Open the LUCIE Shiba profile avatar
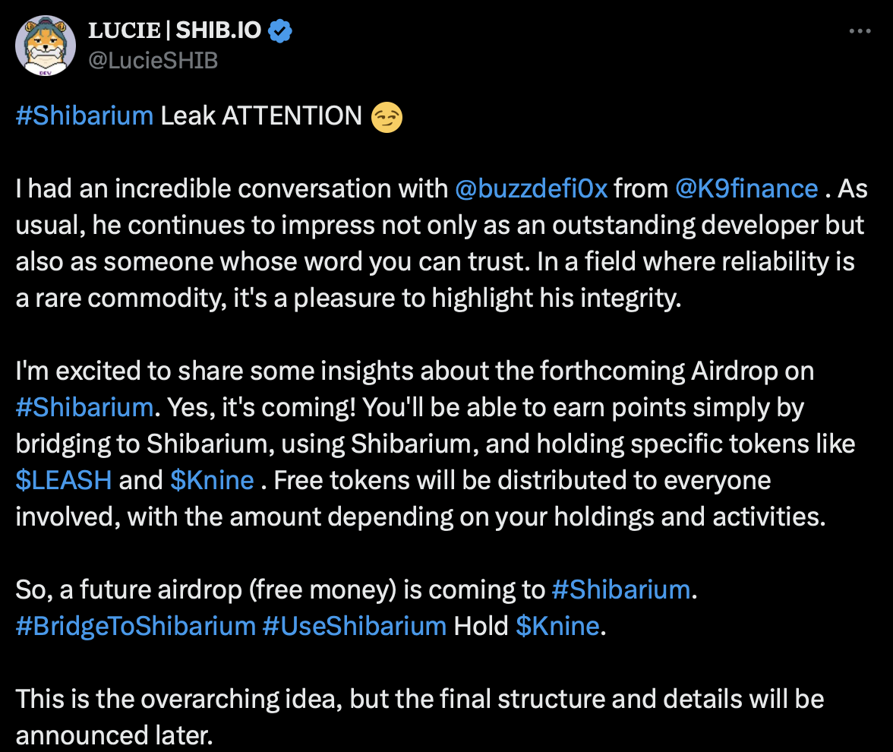 click(46, 46)
